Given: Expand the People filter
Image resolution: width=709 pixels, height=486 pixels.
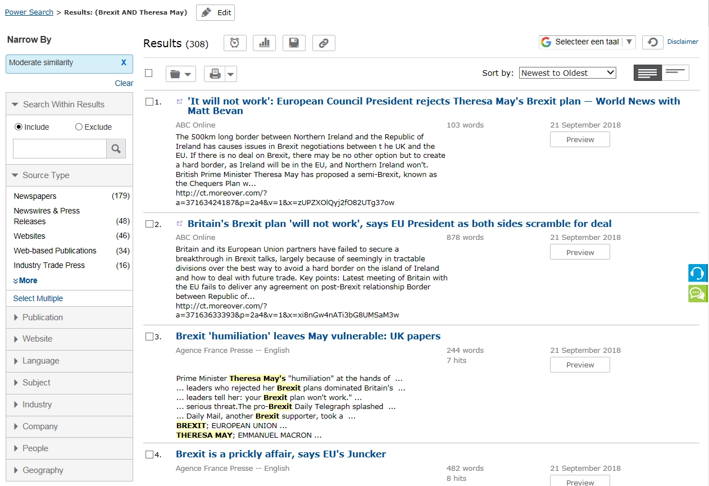Looking at the screenshot, I should tap(69, 449).
